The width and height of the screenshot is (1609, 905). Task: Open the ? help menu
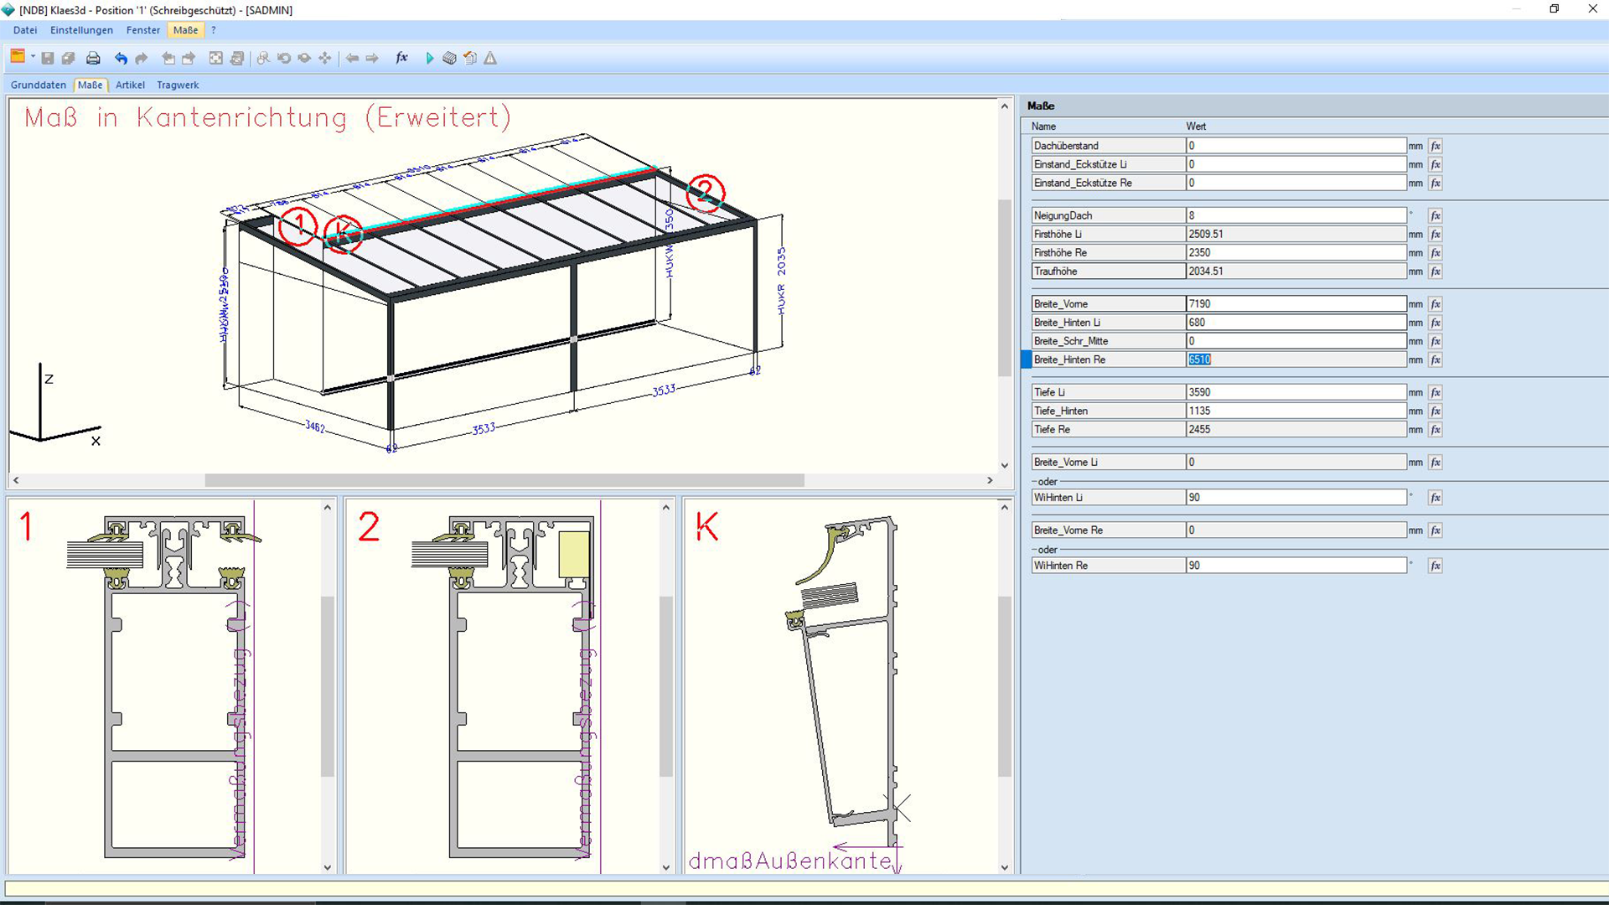pos(214,30)
